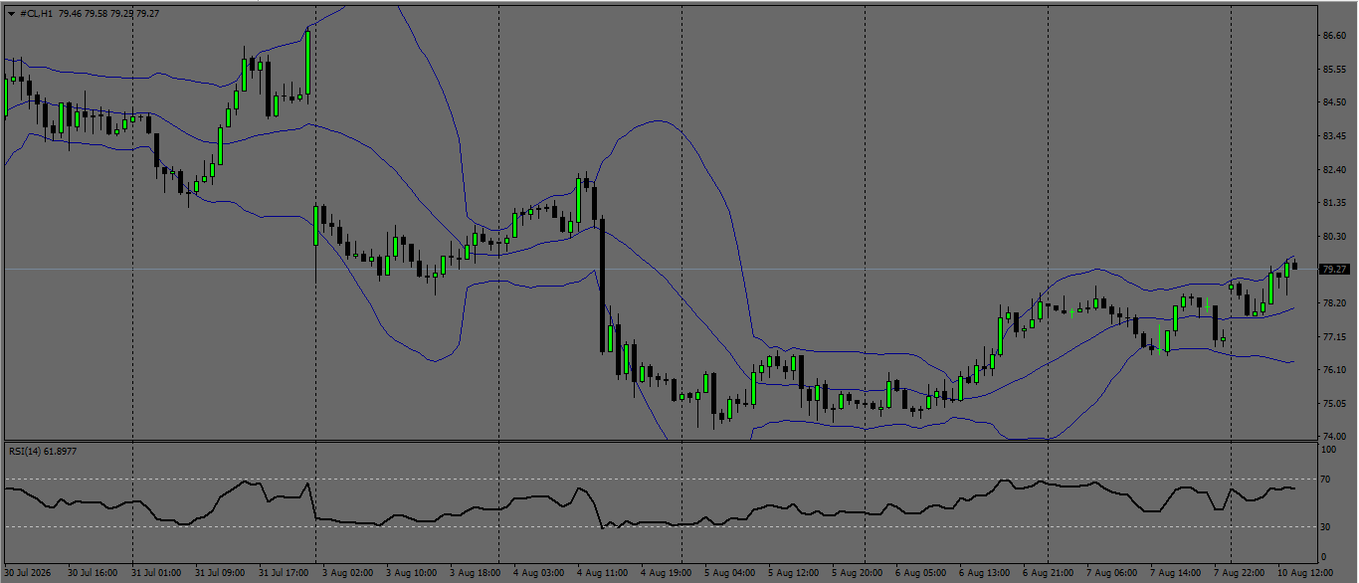Viewport: 1359px width, 583px height.
Task: Click the 77.15 price scale label
Action: pyautogui.click(x=1334, y=336)
